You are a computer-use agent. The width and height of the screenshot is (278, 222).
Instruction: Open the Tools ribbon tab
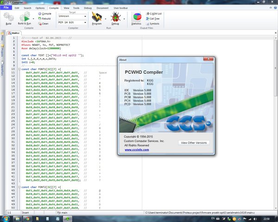76,8
